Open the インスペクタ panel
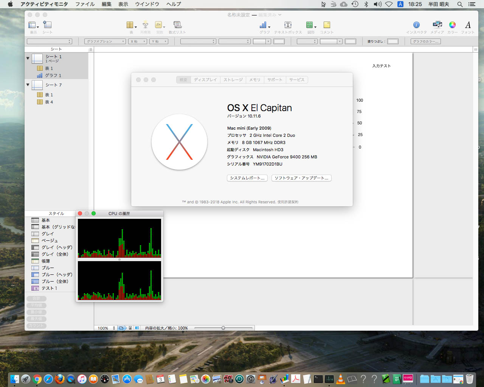The height and width of the screenshot is (387, 484). point(416,26)
